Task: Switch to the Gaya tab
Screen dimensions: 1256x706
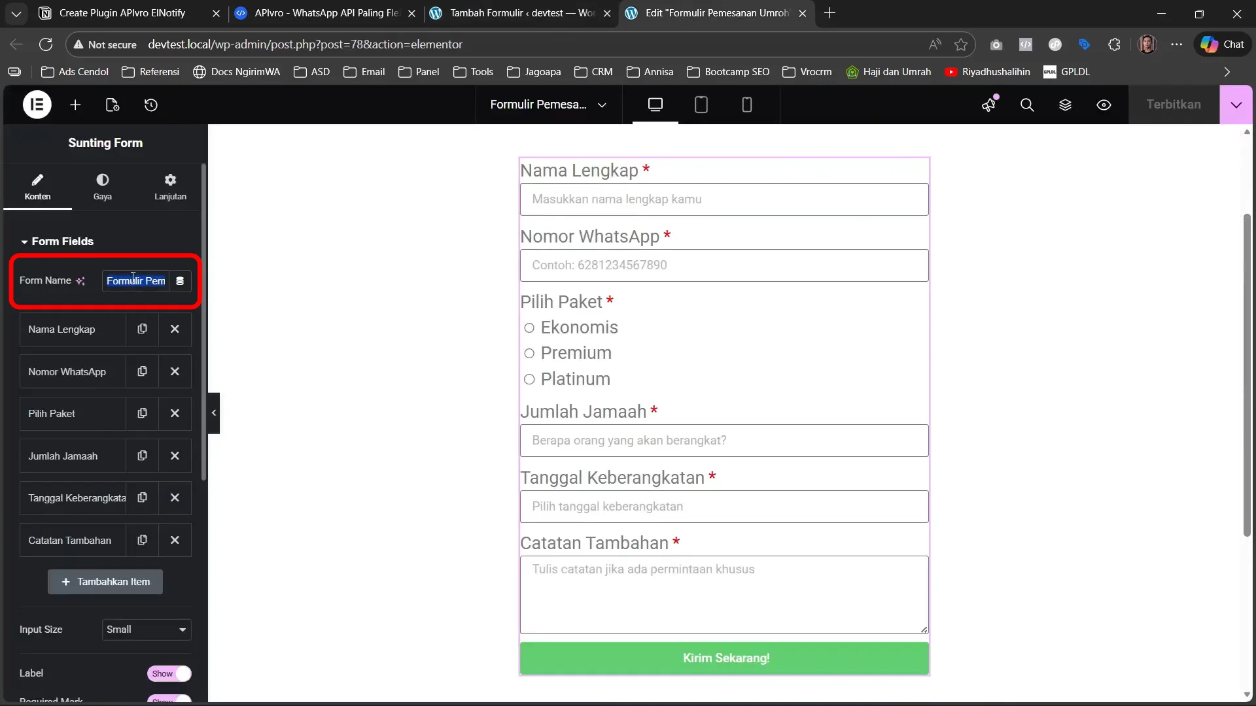Action: click(x=103, y=186)
